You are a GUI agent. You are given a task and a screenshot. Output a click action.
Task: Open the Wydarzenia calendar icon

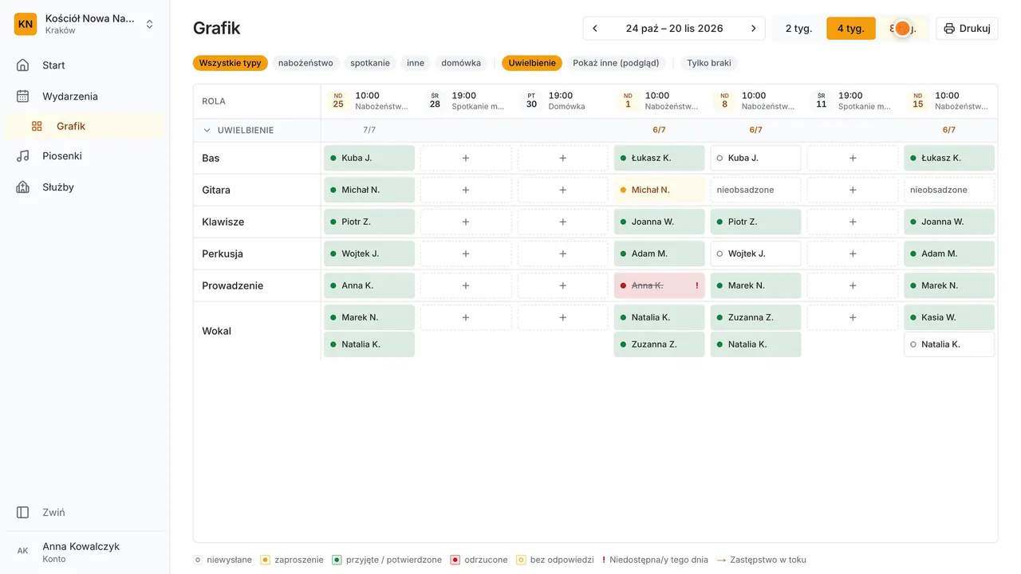(x=23, y=96)
